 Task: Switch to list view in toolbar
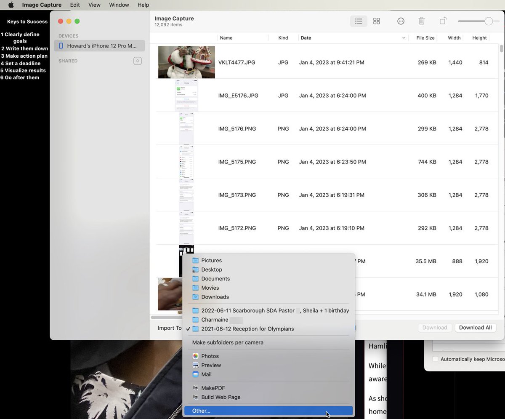point(359,21)
